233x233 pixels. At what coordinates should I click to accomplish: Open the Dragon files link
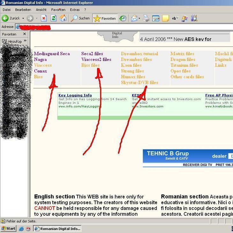tap(183, 59)
